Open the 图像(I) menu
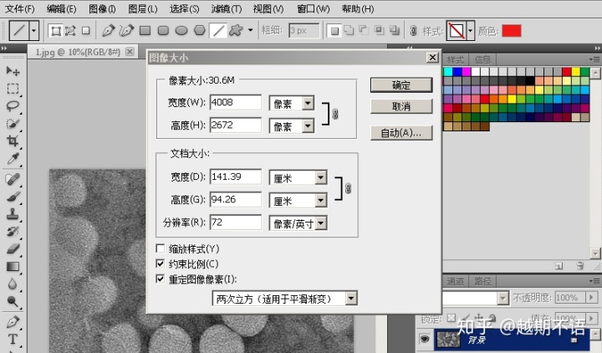 [x=102, y=8]
